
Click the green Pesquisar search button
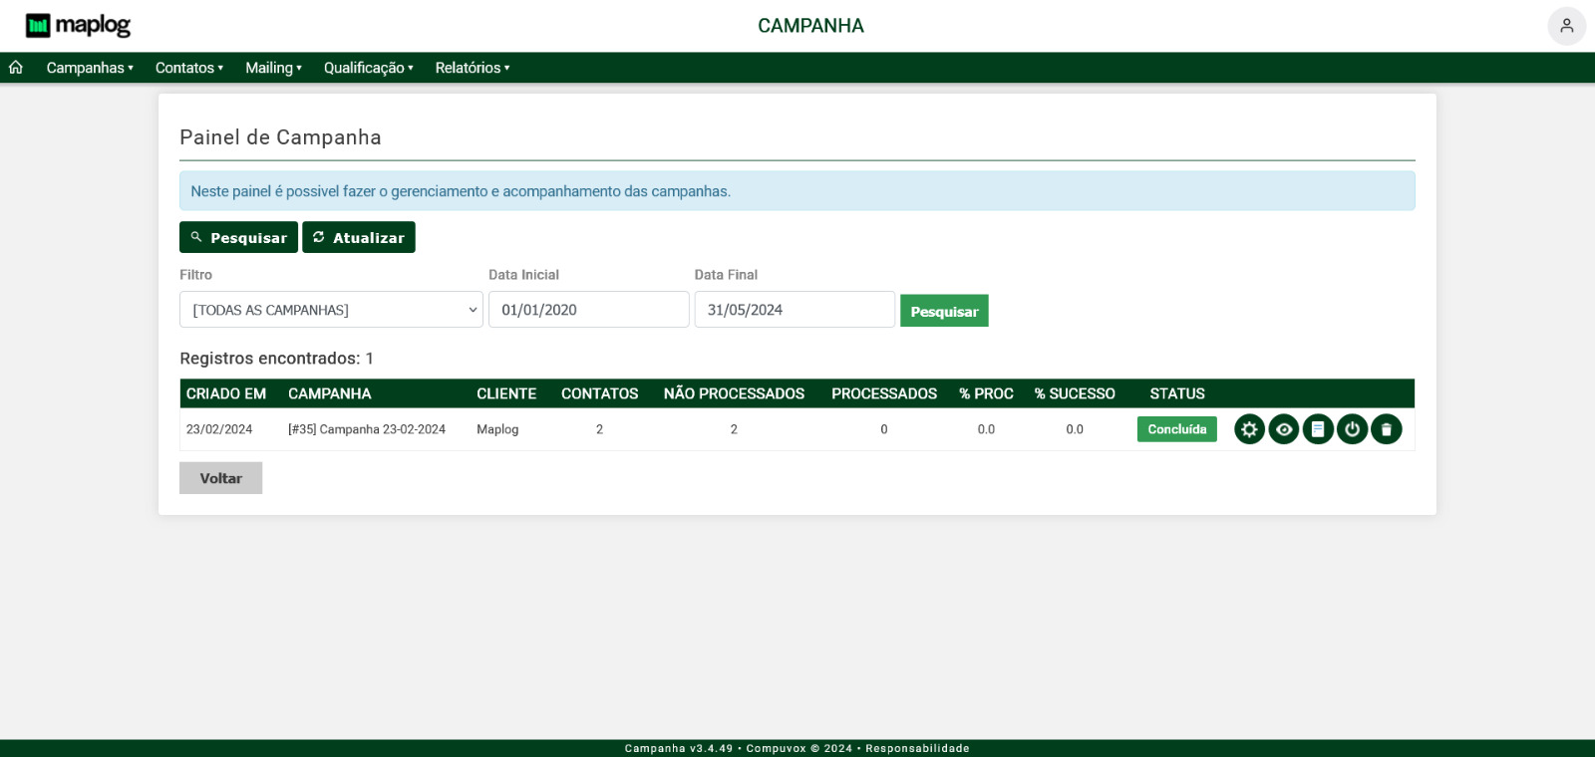tap(944, 311)
